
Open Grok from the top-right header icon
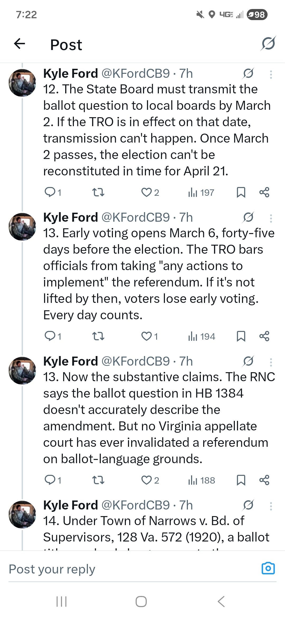(268, 44)
